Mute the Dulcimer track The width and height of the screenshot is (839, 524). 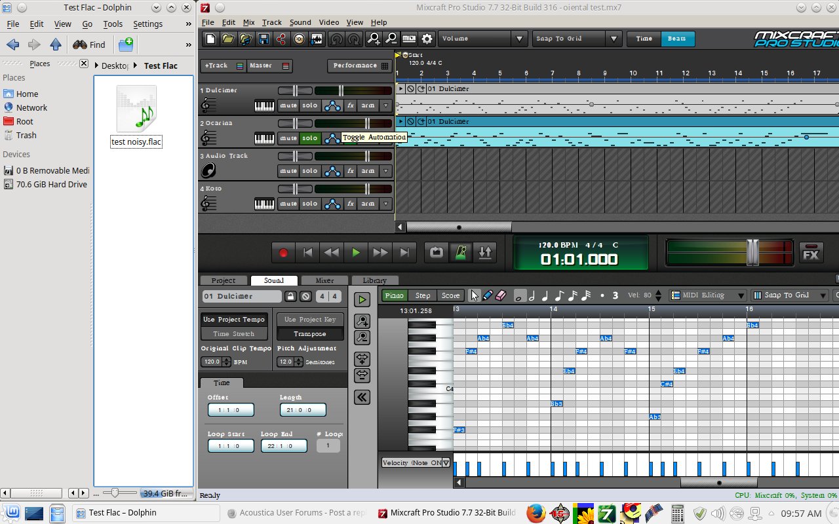[x=288, y=105]
